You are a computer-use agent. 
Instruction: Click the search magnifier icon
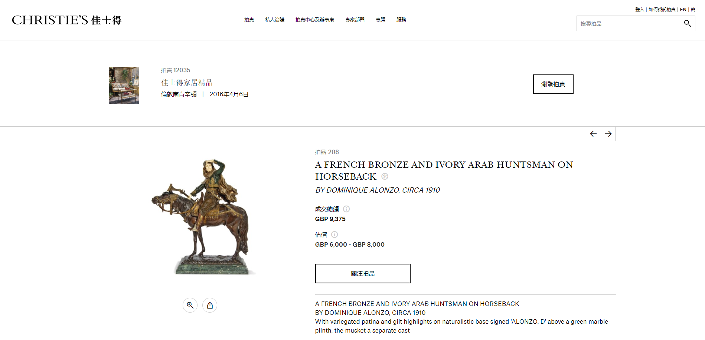coord(687,23)
